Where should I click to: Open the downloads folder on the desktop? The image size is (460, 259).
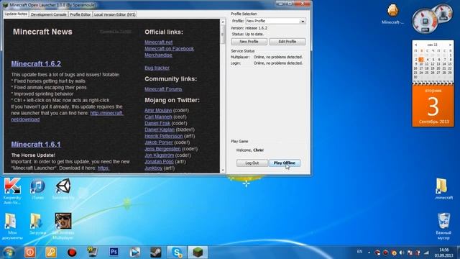click(x=37, y=224)
